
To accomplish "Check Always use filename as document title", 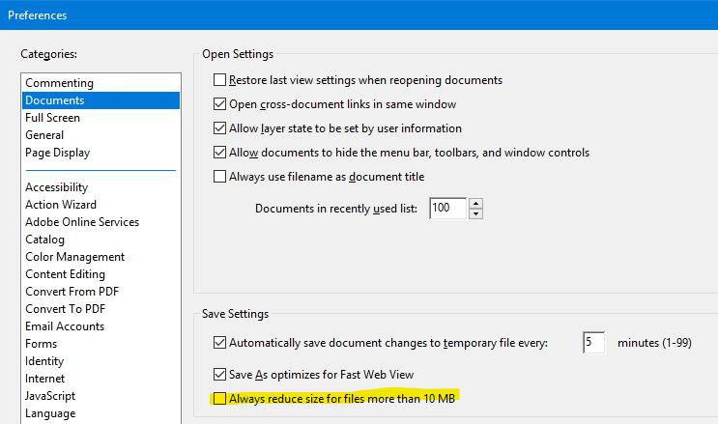I will (219, 177).
